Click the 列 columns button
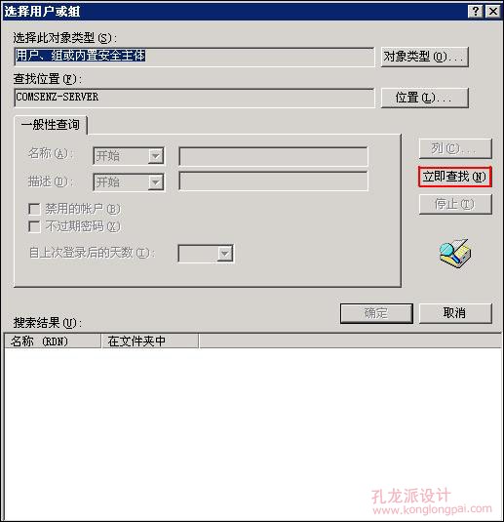504x522 pixels. [x=455, y=148]
